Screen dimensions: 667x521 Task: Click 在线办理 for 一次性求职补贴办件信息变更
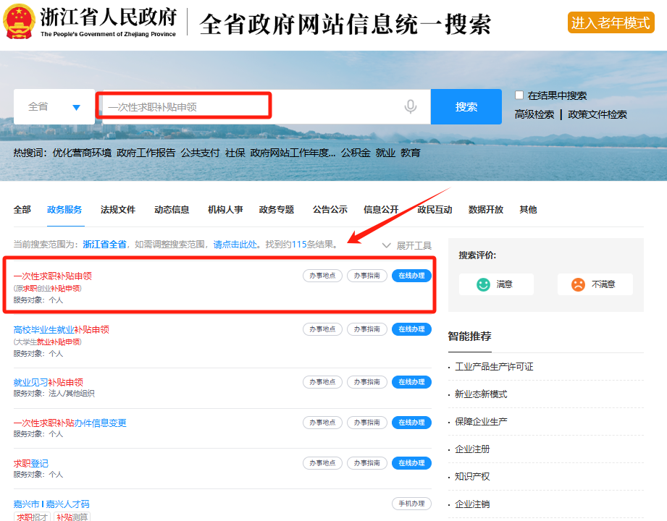[x=411, y=423]
